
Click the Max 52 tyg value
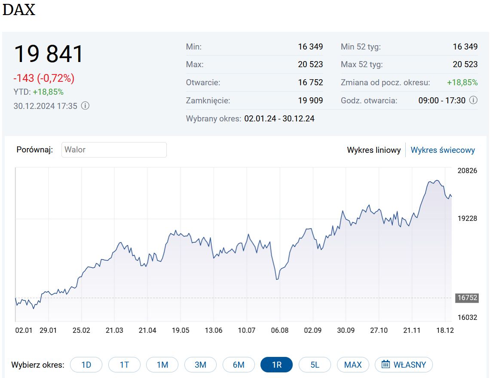[x=465, y=65]
